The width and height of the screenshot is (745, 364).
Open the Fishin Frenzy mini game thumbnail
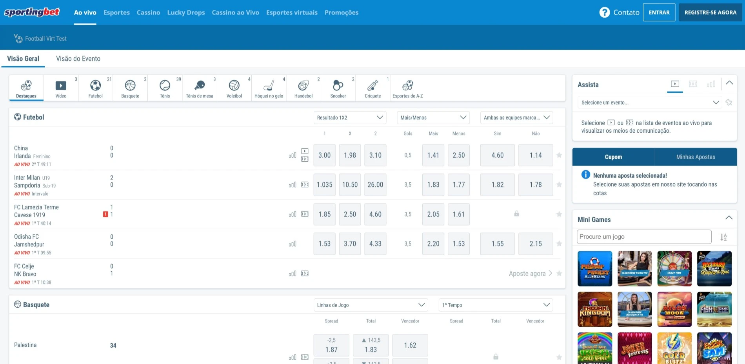tap(594, 268)
